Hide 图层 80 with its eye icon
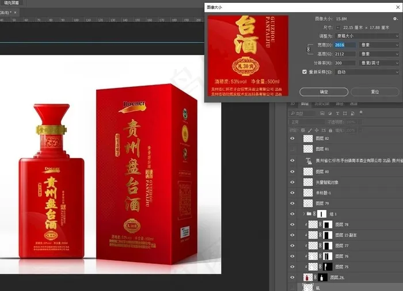 pos(292,171)
